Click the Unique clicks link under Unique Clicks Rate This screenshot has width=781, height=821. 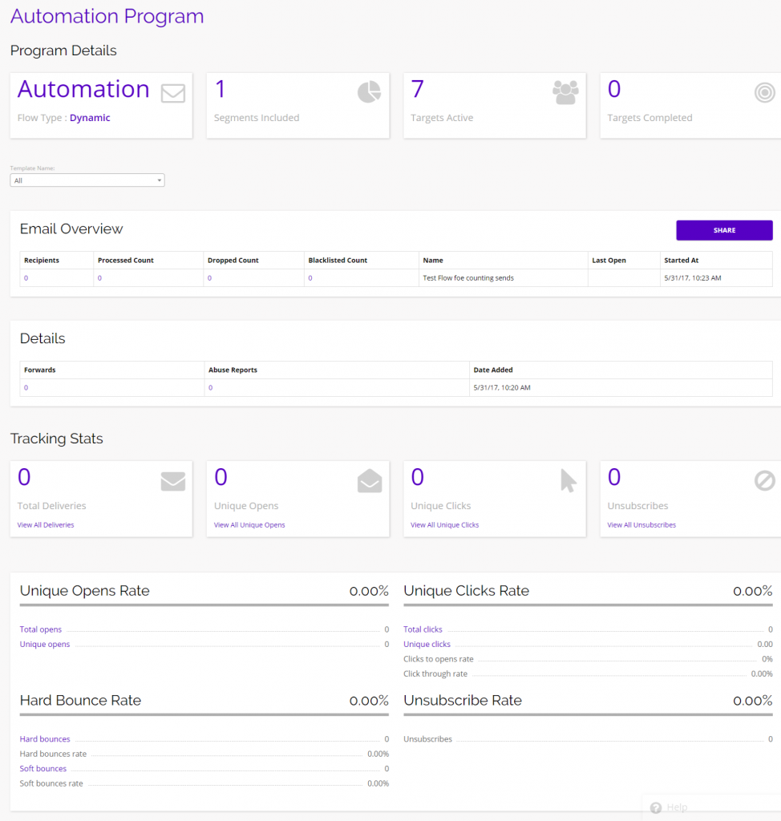[427, 644]
